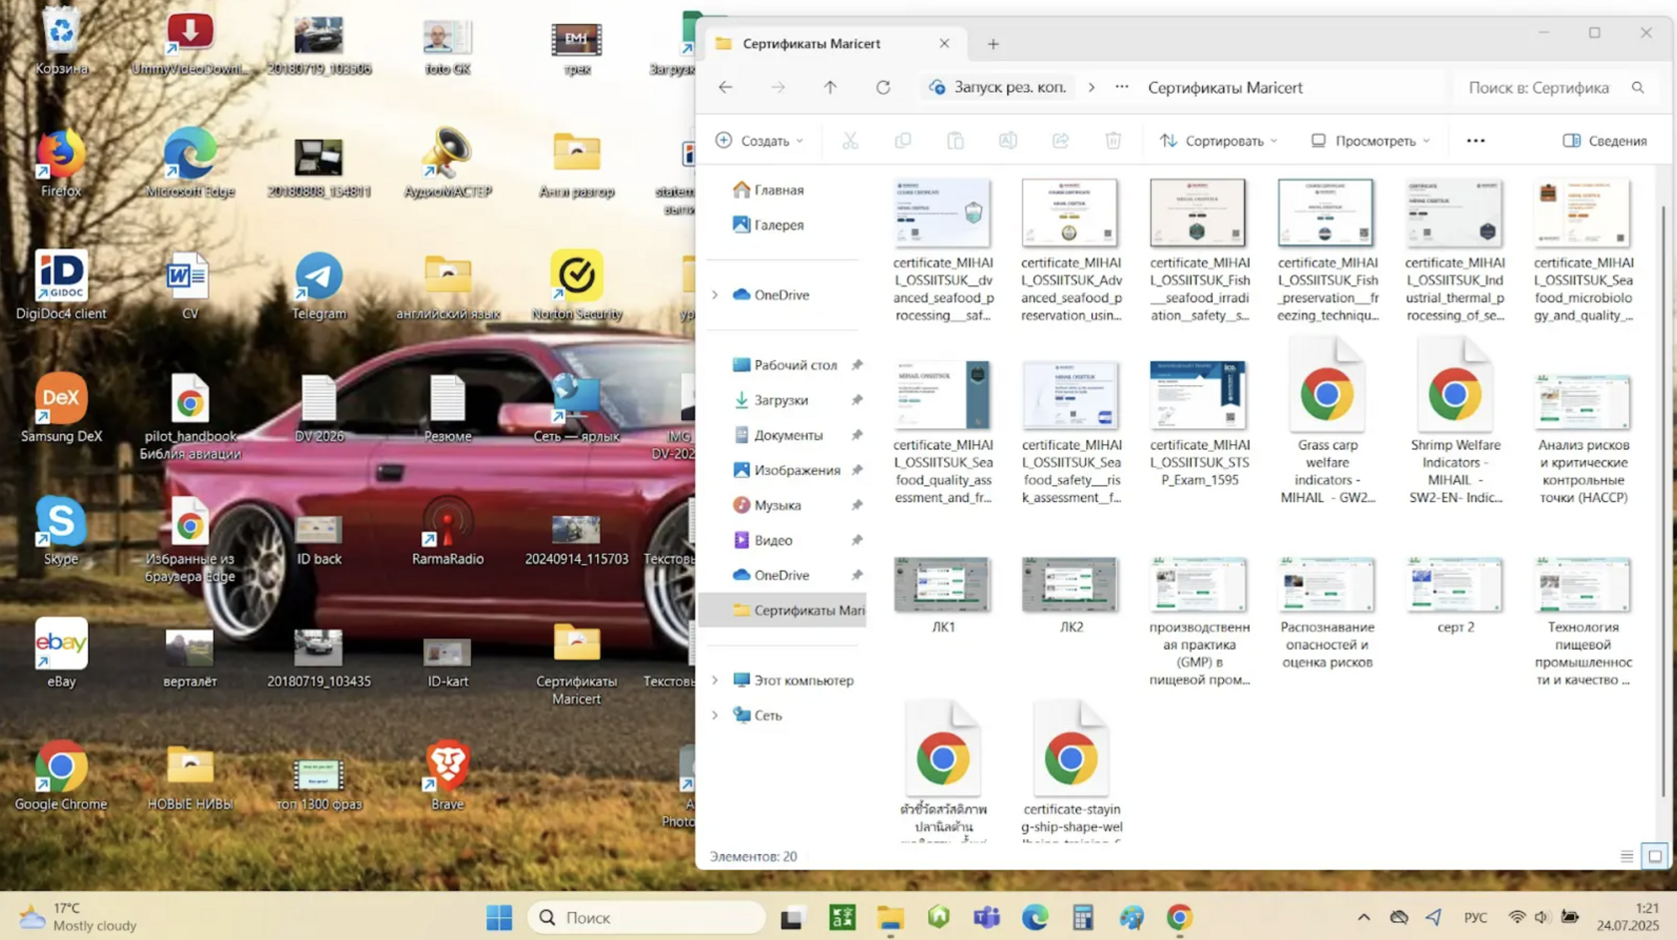Switch to large thumbnails view layout
Screen dimensions: 1677x940
pos(1655,856)
